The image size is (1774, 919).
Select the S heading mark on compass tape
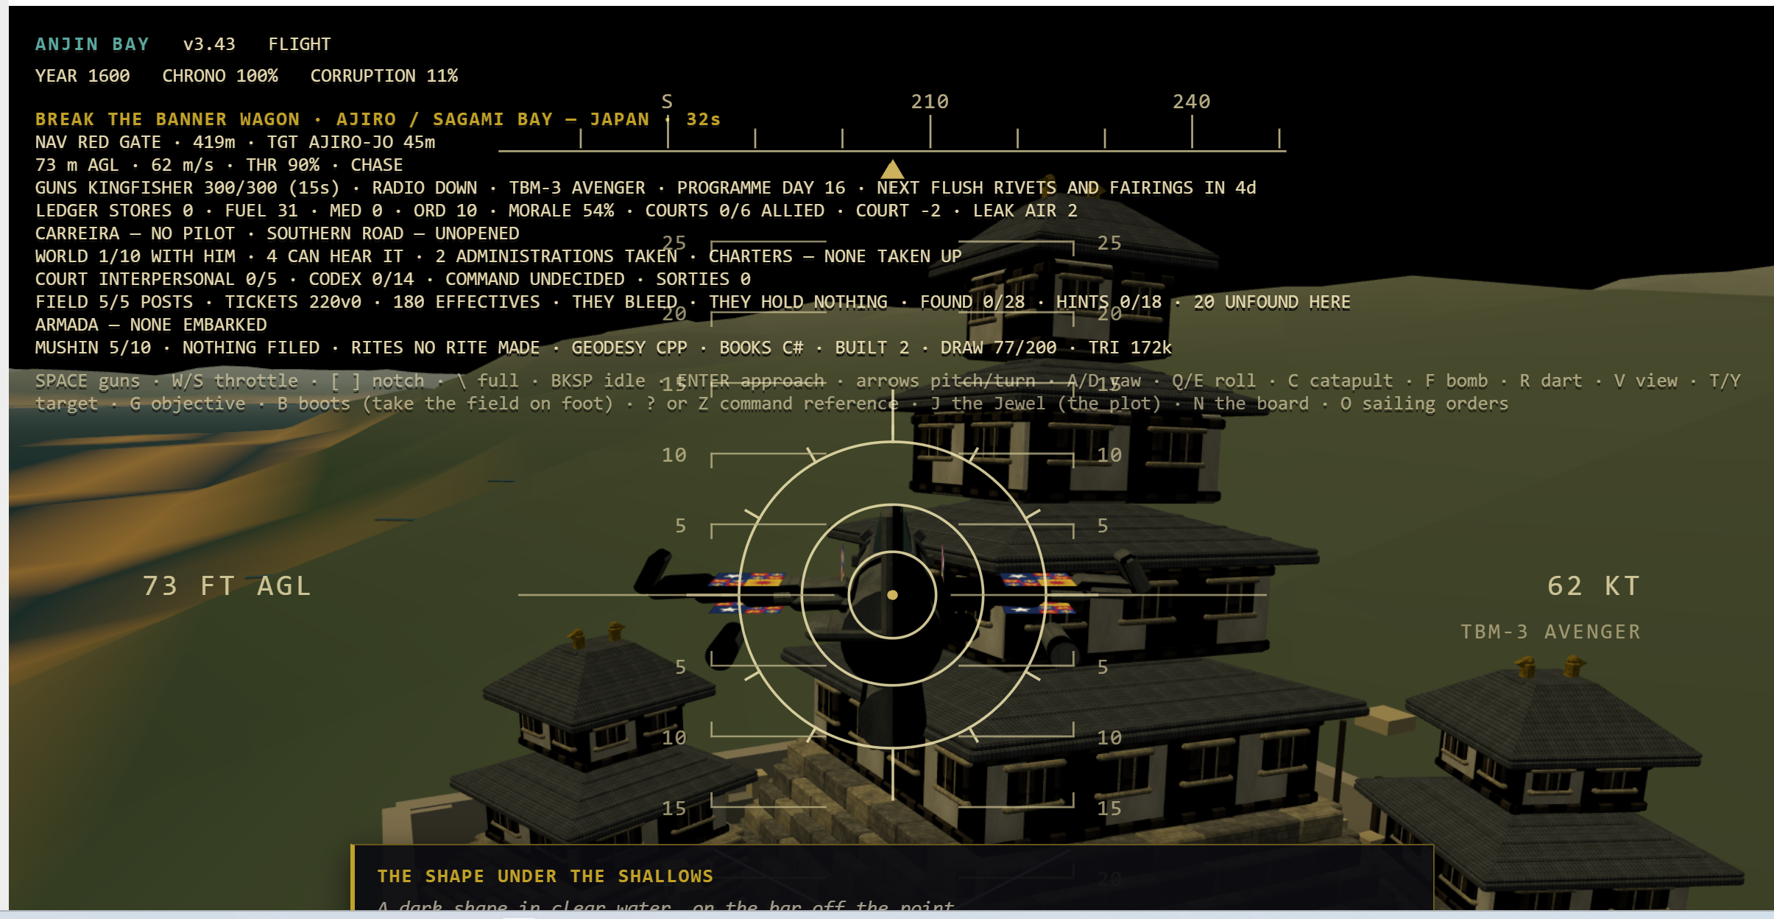(667, 102)
